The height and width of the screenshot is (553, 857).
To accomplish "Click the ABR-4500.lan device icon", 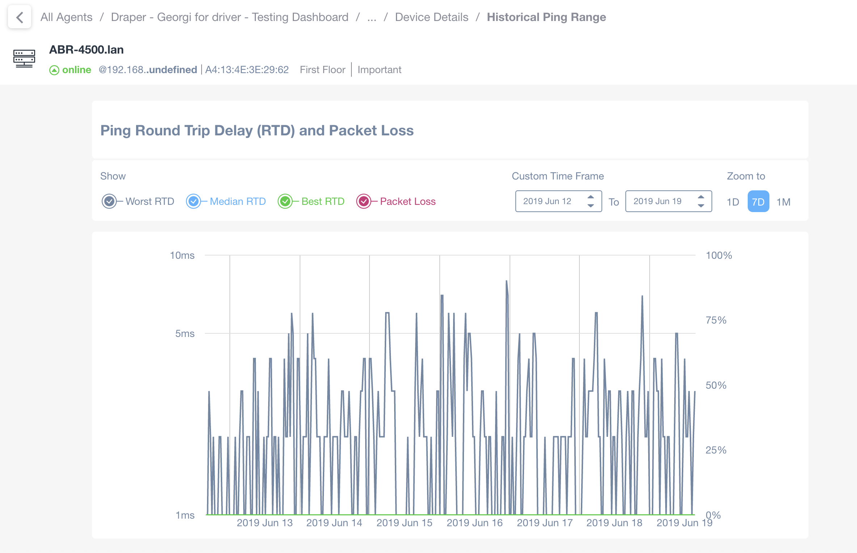I will [24, 59].
